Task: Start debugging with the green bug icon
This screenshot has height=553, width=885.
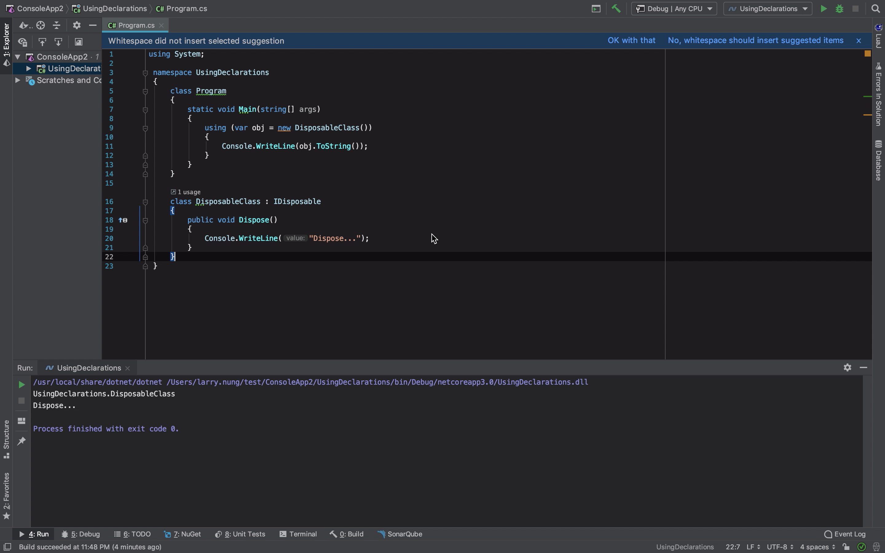Action: pos(839,9)
